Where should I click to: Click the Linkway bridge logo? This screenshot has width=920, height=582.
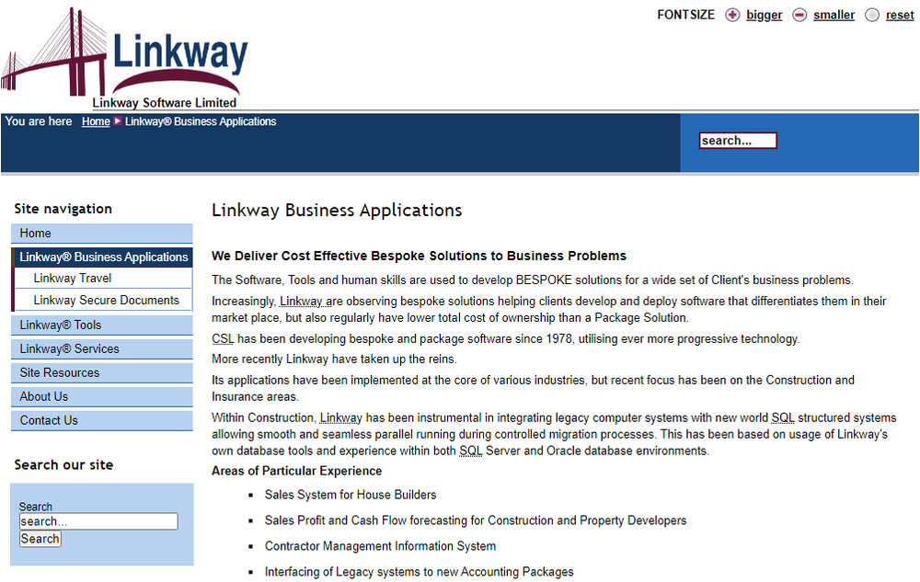point(124,57)
